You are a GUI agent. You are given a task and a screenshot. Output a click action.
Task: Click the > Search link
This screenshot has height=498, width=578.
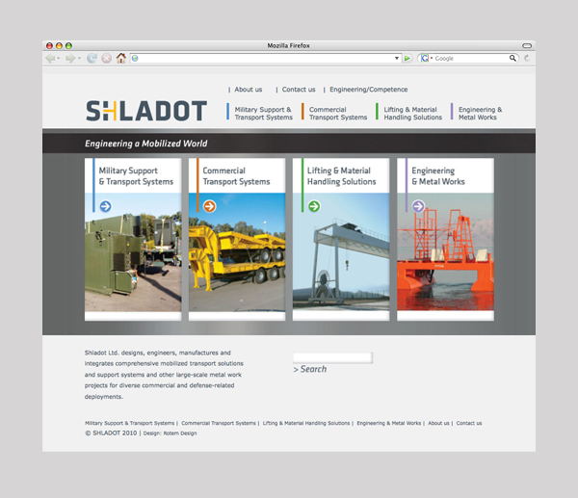click(310, 369)
